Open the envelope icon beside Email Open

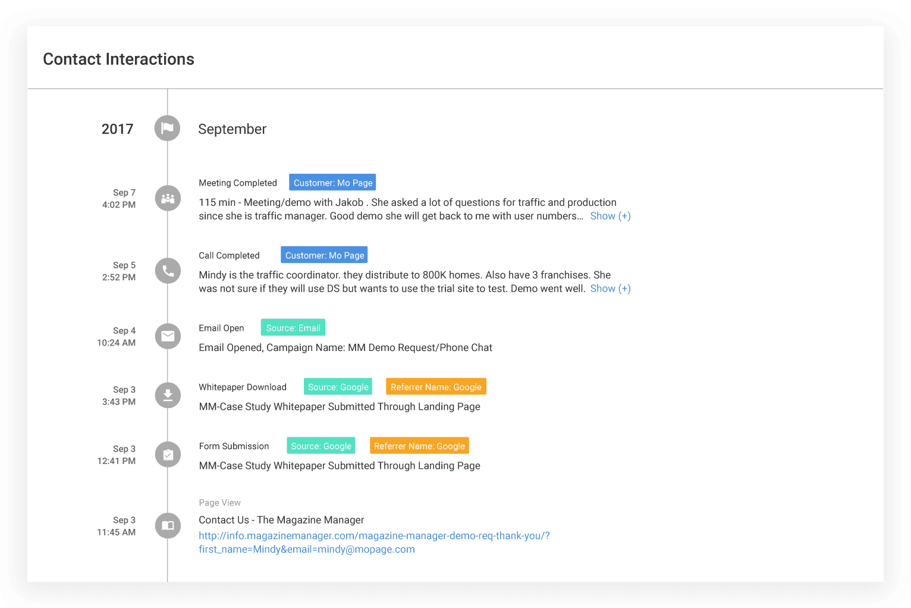tap(167, 336)
